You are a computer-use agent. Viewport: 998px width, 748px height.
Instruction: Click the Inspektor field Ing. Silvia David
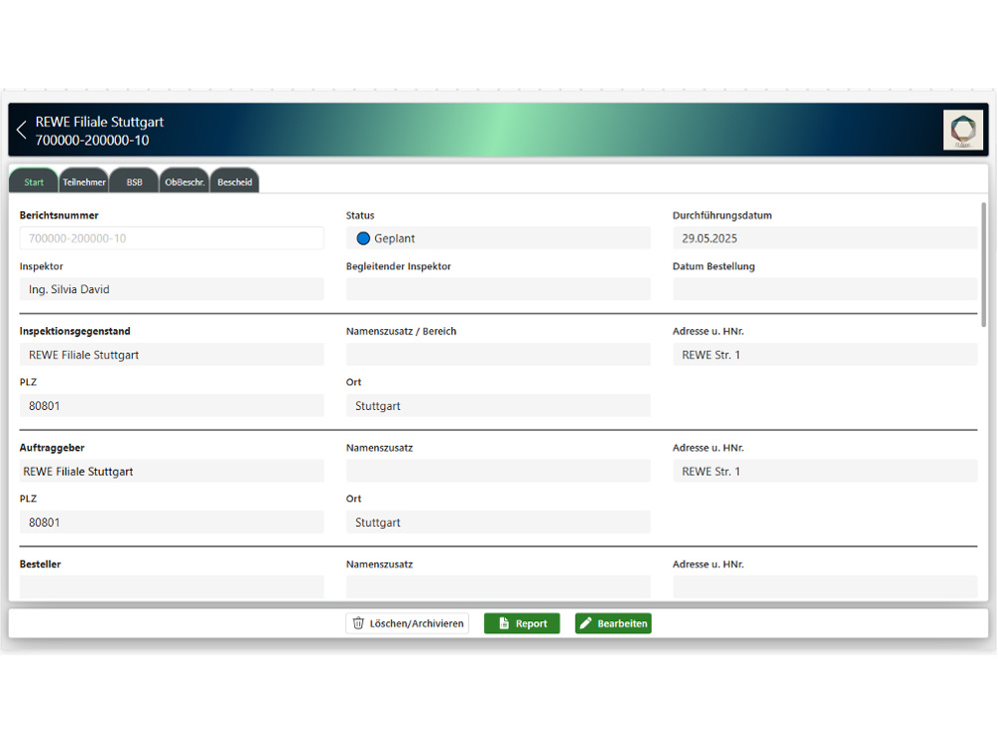click(x=172, y=289)
